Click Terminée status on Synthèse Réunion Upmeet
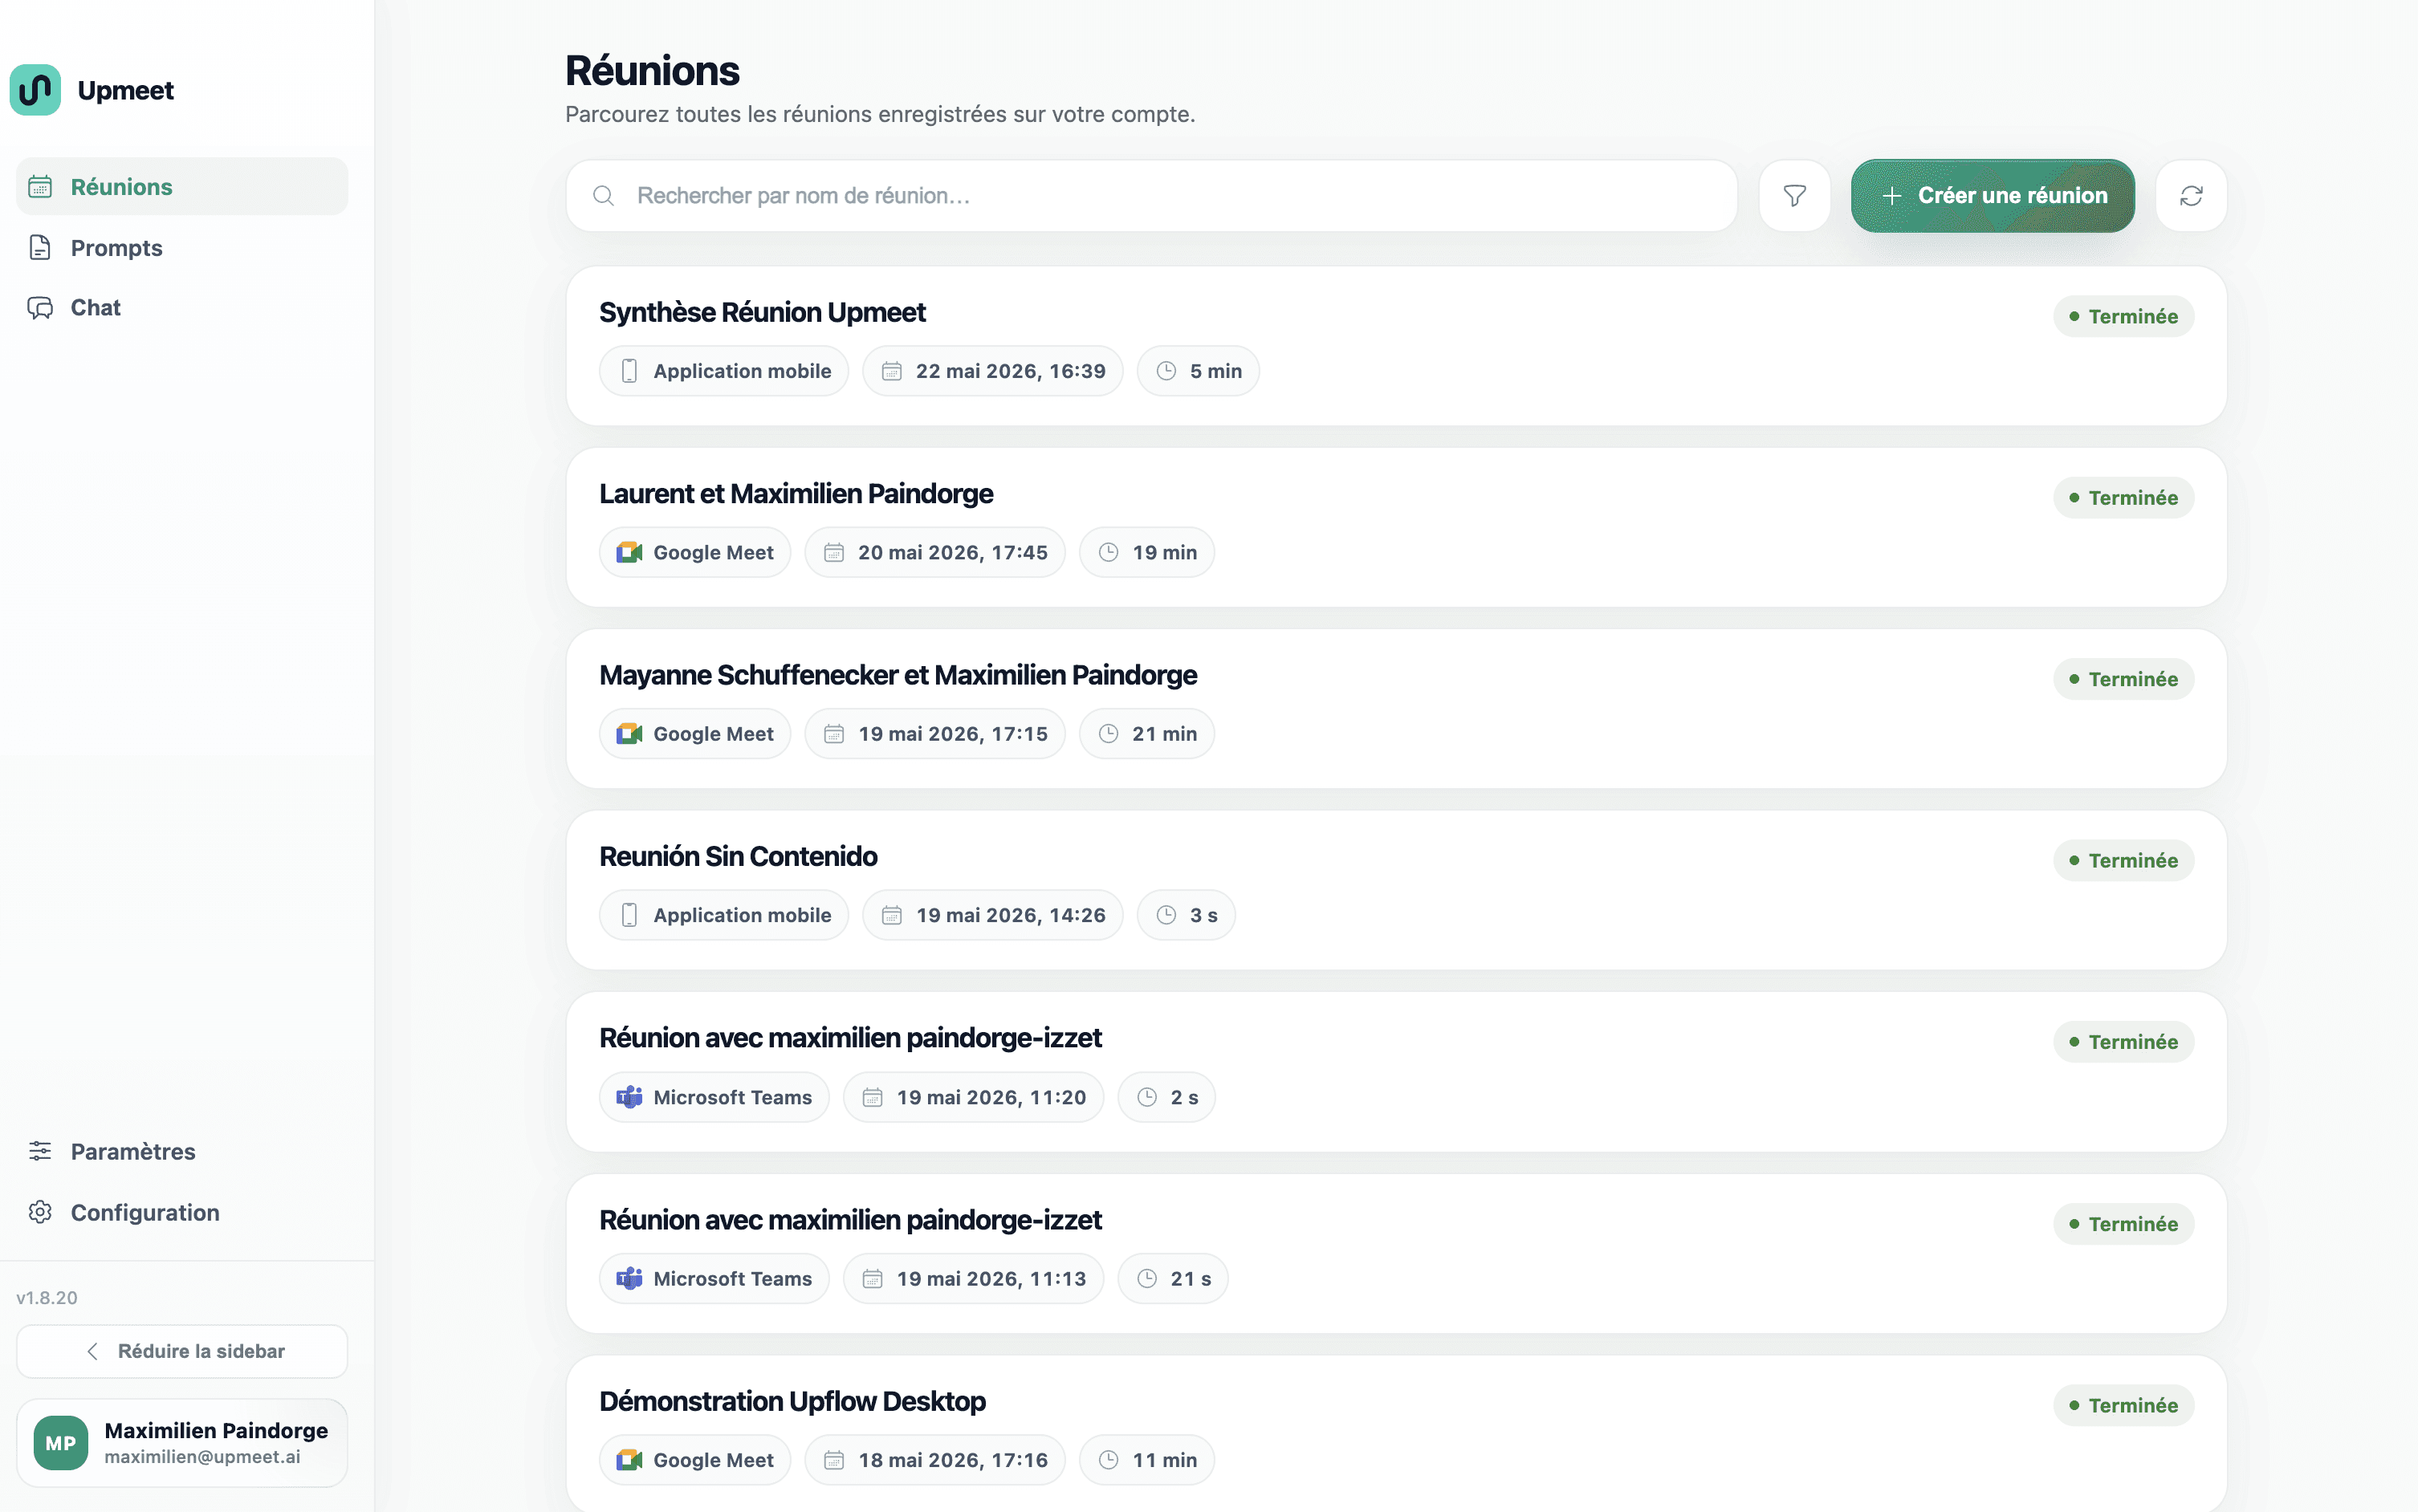The width and height of the screenshot is (2418, 1512). [x=2123, y=317]
